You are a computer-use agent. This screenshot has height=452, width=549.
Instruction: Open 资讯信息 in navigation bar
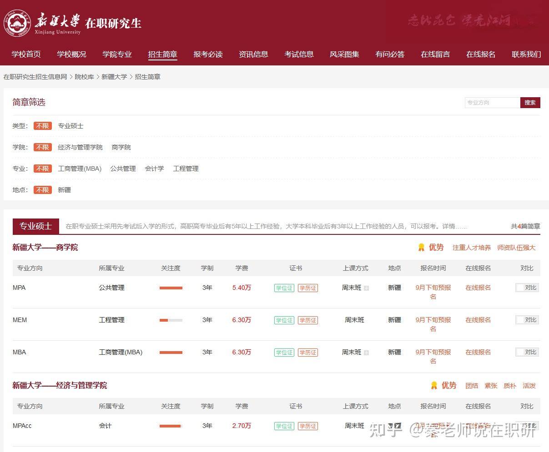(x=253, y=54)
